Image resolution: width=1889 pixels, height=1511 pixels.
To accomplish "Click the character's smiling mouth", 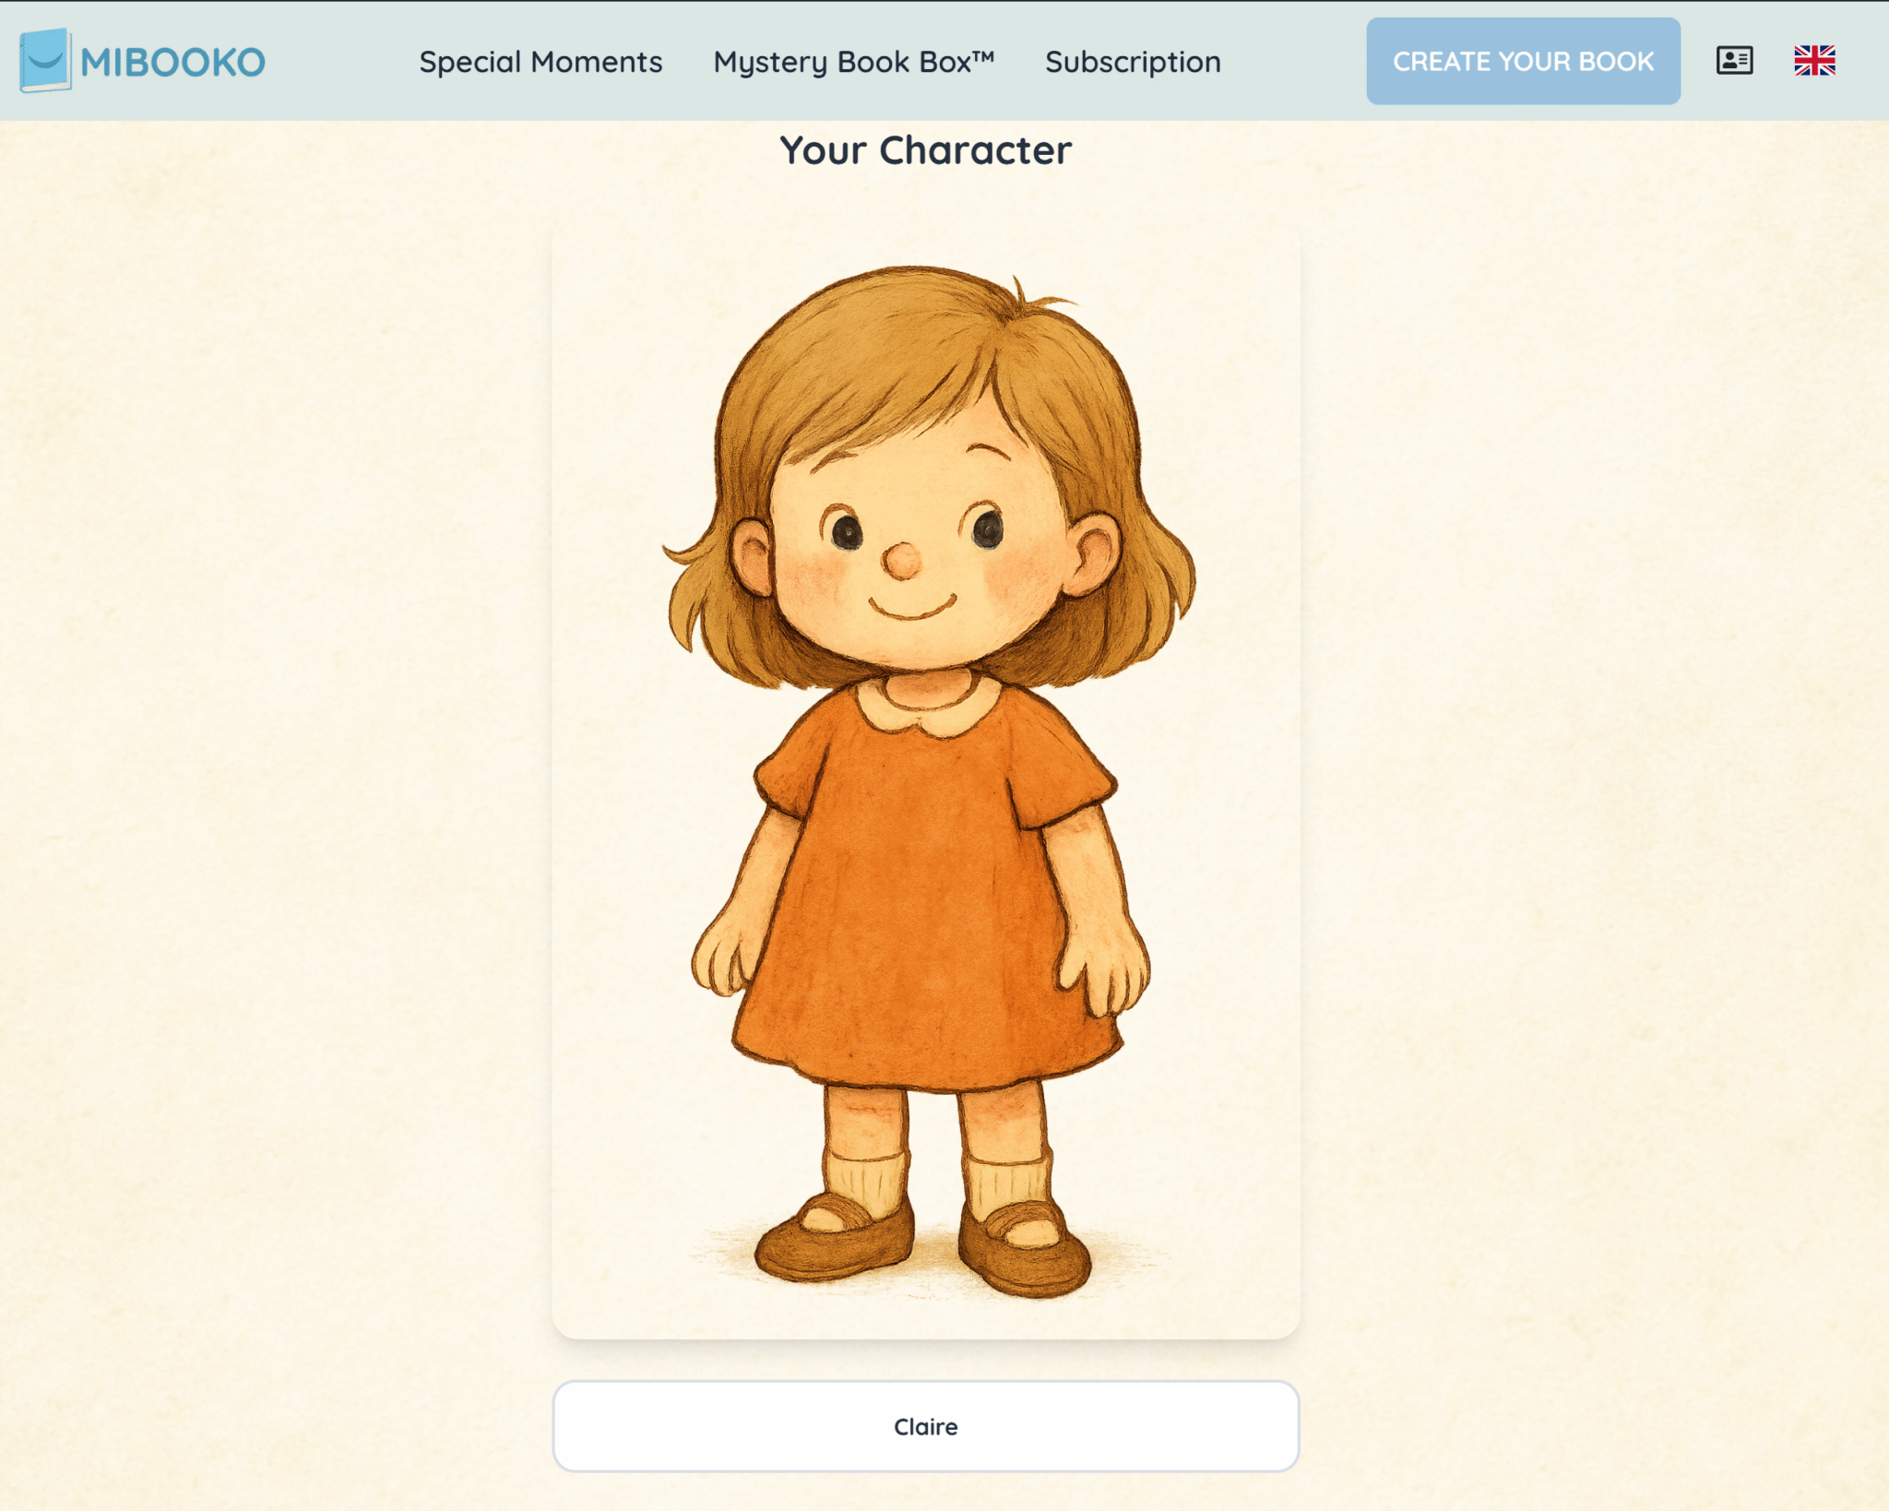I will point(913,608).
